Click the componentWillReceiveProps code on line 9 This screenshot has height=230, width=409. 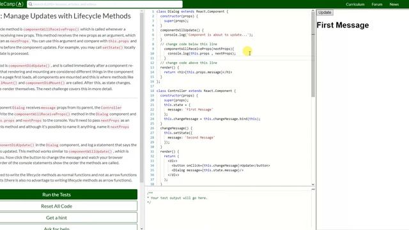[x=199, y=49]
